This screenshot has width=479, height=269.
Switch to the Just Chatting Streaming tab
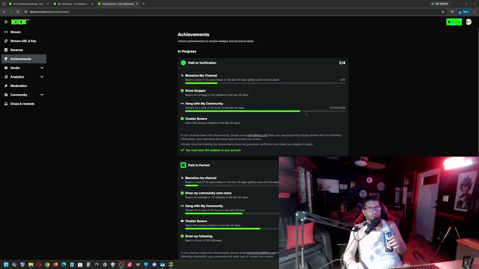[28, 4]
